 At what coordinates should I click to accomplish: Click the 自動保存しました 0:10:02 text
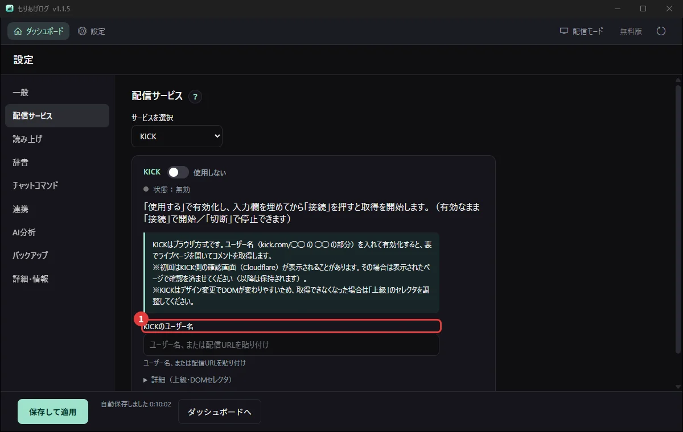[x=136, y=404]
